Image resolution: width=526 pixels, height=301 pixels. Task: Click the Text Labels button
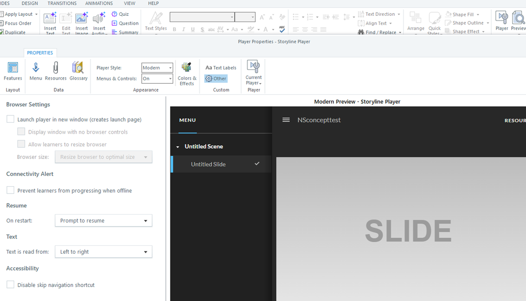(x=221, y=68)
